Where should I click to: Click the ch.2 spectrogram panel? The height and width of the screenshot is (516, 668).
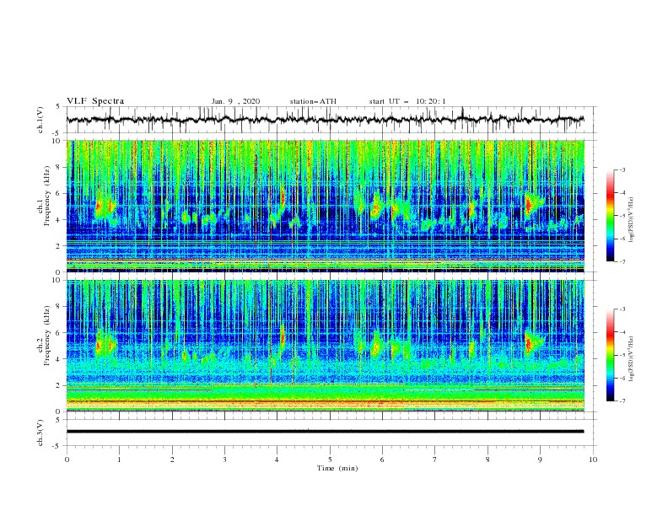[x=326, y=346]
